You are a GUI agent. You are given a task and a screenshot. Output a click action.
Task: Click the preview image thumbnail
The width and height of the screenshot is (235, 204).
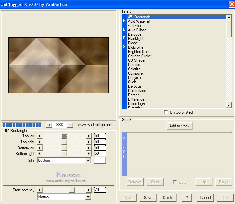(59, 65)
